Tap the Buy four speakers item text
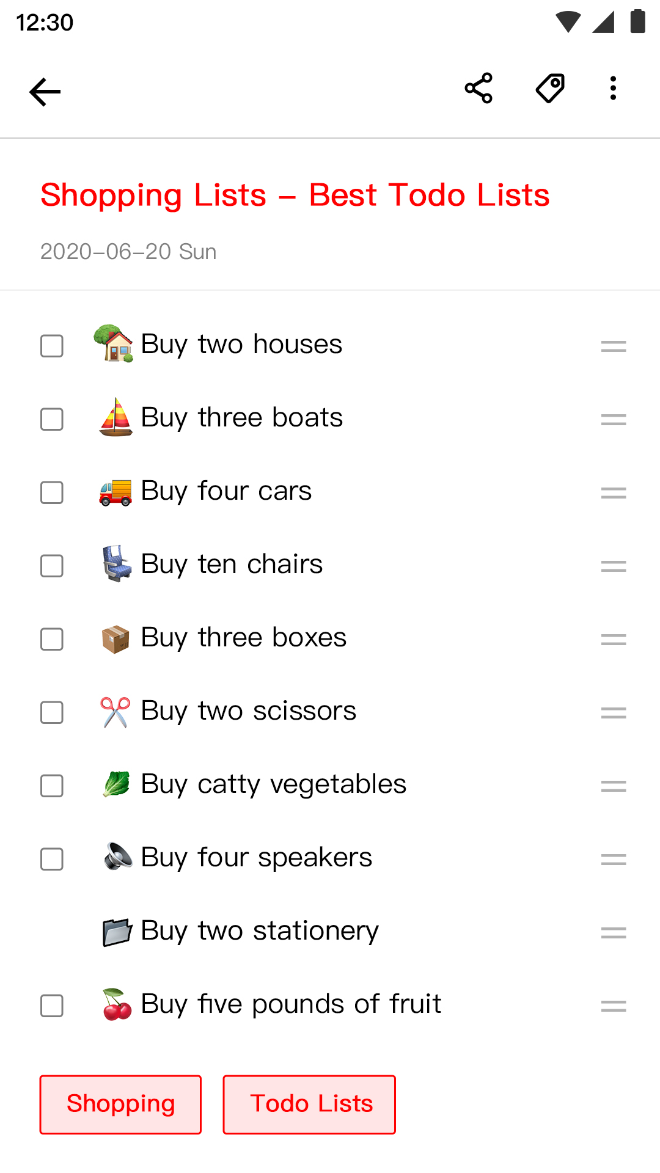 pos(256,858)
